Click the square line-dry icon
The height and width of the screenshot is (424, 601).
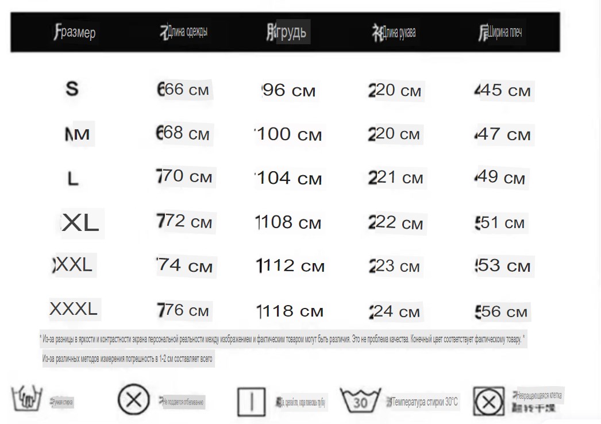click(252, 402)
